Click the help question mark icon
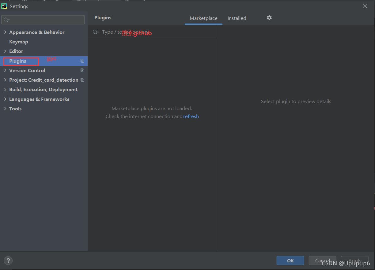This screenshot has width=375, height=270. click(8, 261)
